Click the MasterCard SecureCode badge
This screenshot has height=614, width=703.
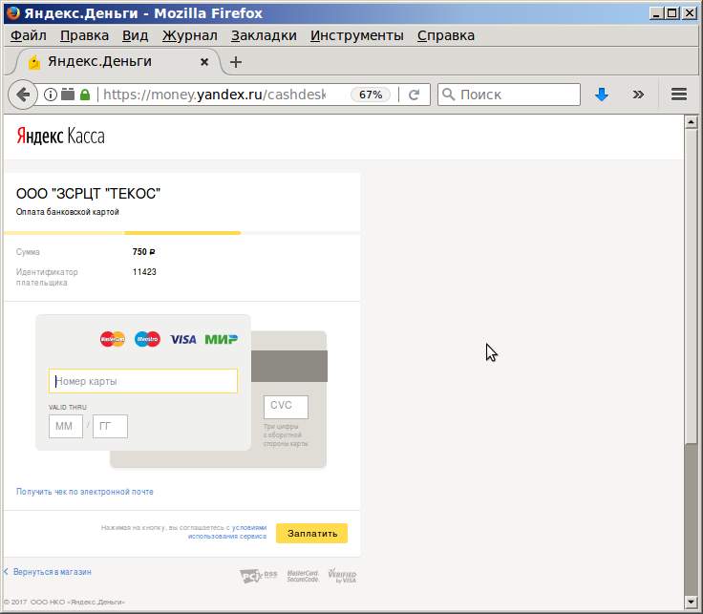303,576
